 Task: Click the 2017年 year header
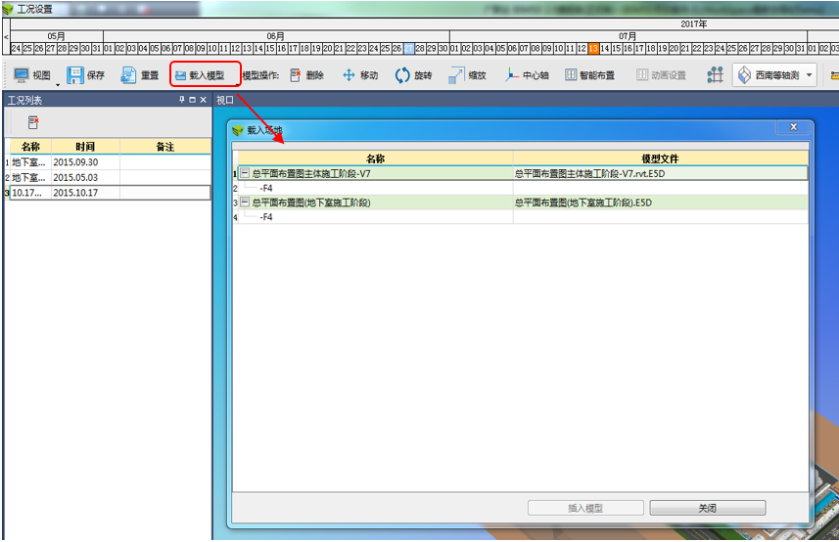pos(693,24)
